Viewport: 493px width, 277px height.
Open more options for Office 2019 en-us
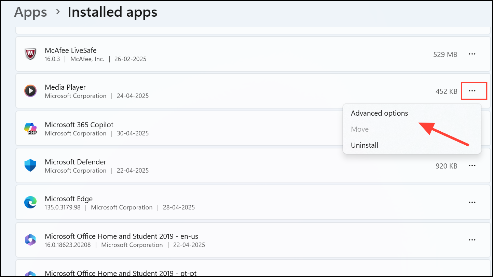(x=472, y=240)
